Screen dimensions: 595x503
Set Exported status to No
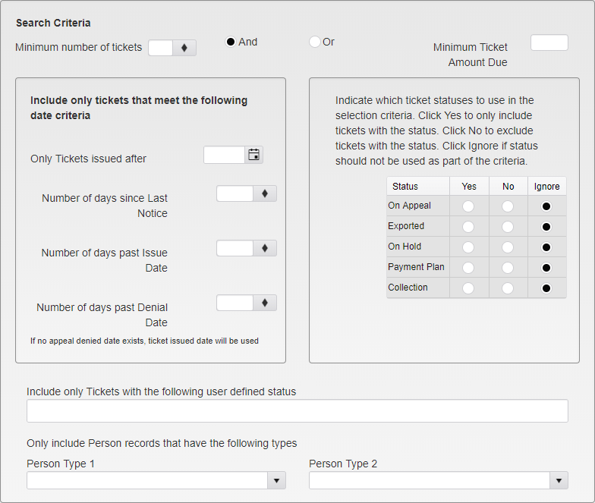(508, 227)
